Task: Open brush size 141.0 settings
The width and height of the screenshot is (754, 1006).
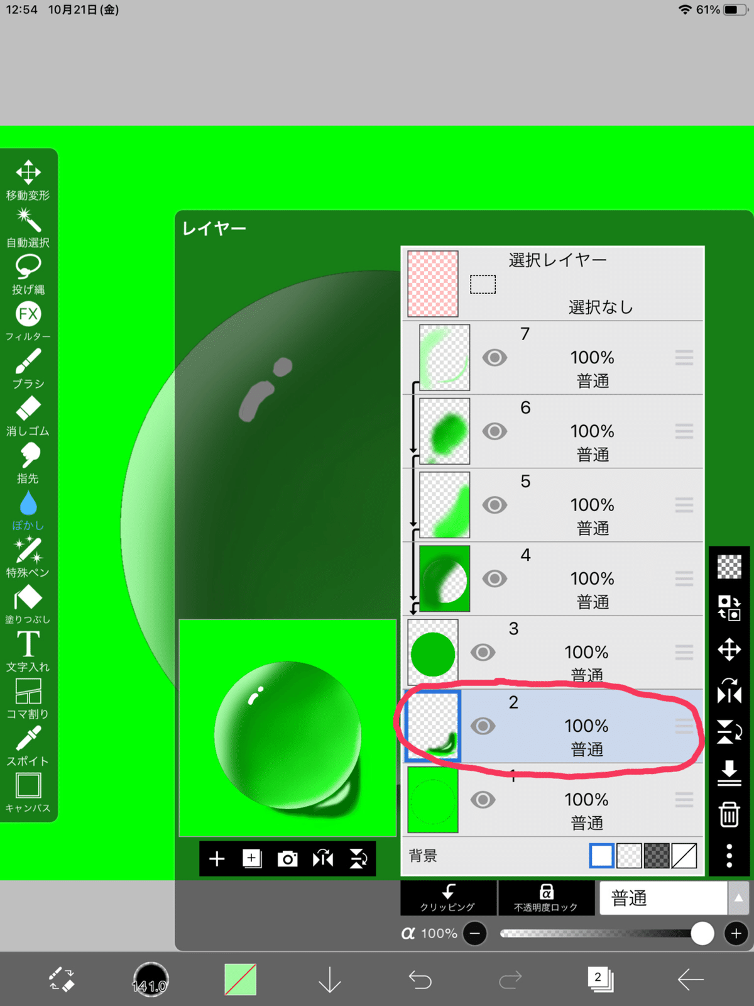Action: click(x=150, y=980)
